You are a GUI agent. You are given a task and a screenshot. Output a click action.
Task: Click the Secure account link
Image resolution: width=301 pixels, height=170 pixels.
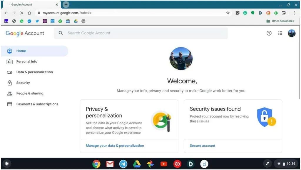click(x=203, y=146)
